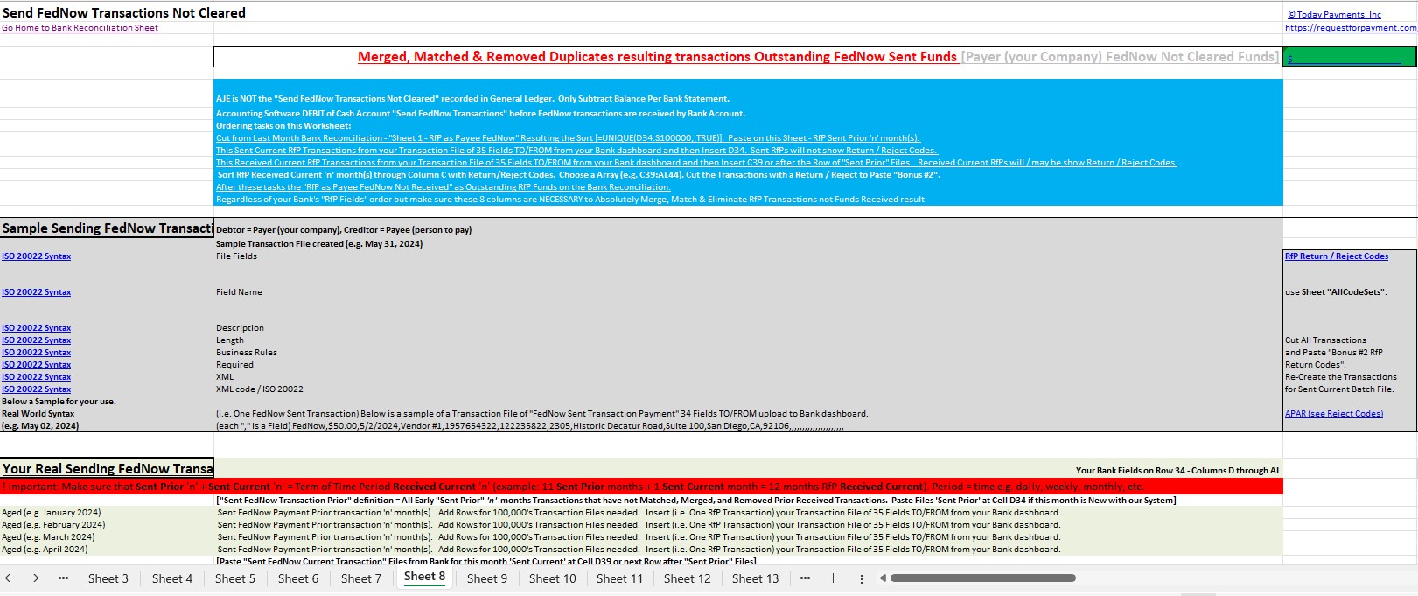Image resolution: width=1418 pixels, height=596 pixels.
Task: Select 'Your Real Sending FedNow Transa' heading cell
Action: click(107, 468)
